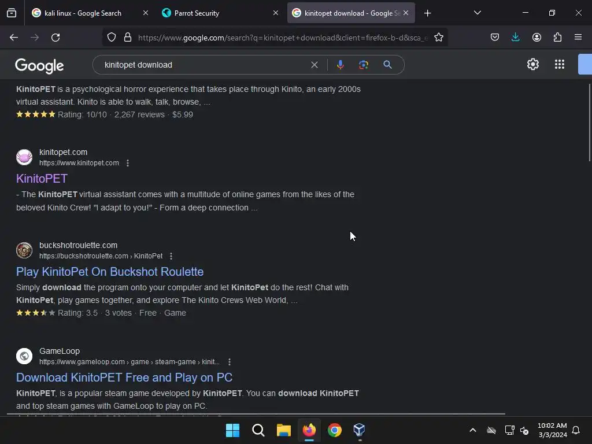This screenshot has height=444, width=592.
Task: Launch Google Chrome from taskbar
Action: [335, 430]
